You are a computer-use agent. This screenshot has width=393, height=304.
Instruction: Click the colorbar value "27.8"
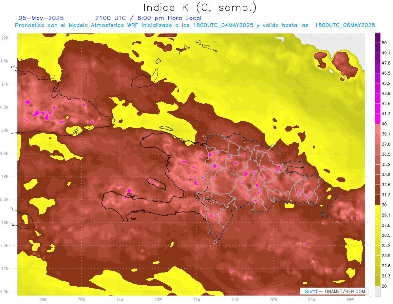tap(386, 225)
